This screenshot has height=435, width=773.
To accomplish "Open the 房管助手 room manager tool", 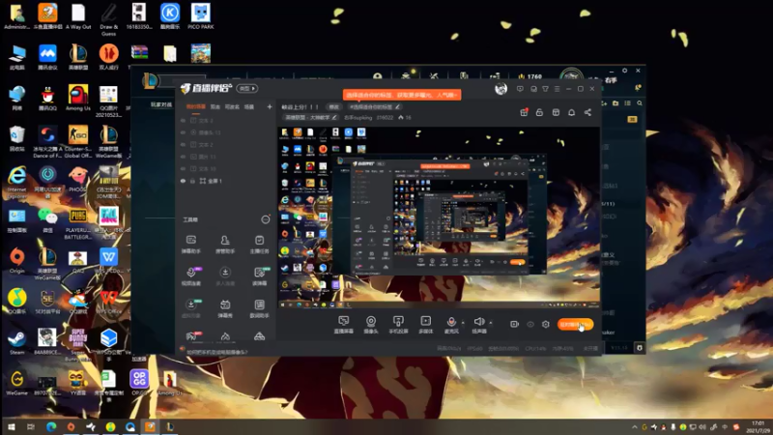I will pyautogui.click(x=225, y=244).
